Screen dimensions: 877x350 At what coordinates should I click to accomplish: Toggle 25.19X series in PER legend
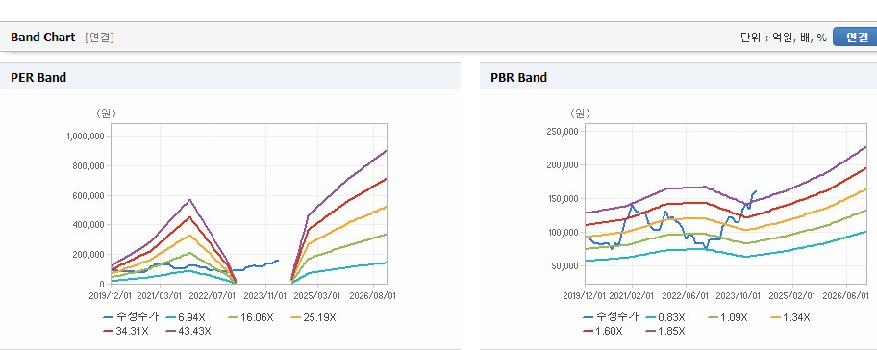[x=313, y=317]
